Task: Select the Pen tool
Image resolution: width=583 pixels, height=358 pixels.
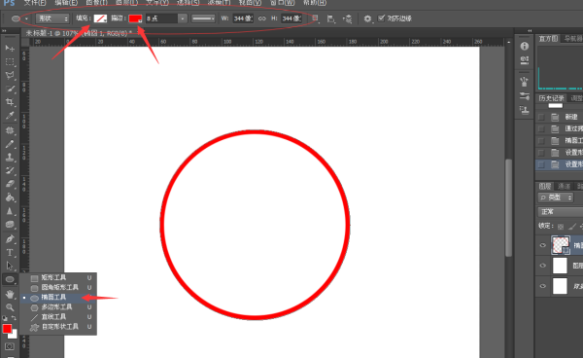Action: click(x=10, y=239)
